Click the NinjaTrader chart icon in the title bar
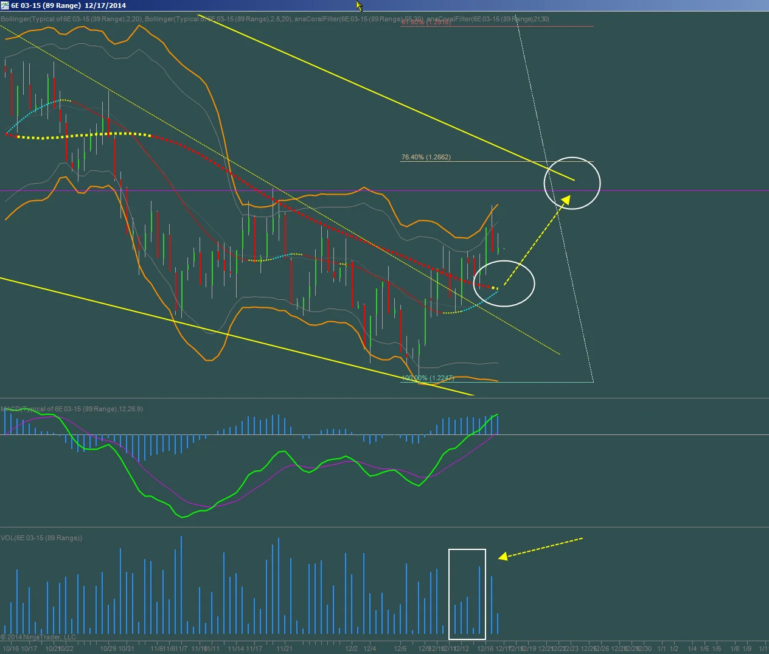The image size is (769, 654). tap(5, 5)
